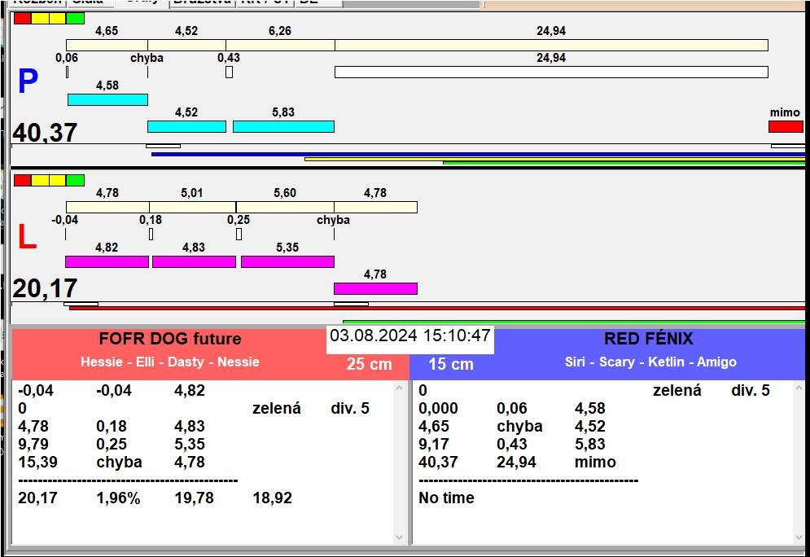This screenshot has width=810, height=557.
Task: Click the red L lane letter
Action: [x=28, y=237]
